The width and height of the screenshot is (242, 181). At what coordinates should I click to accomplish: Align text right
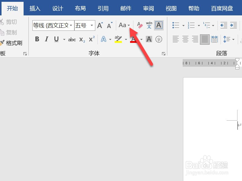tap(195, 39)
